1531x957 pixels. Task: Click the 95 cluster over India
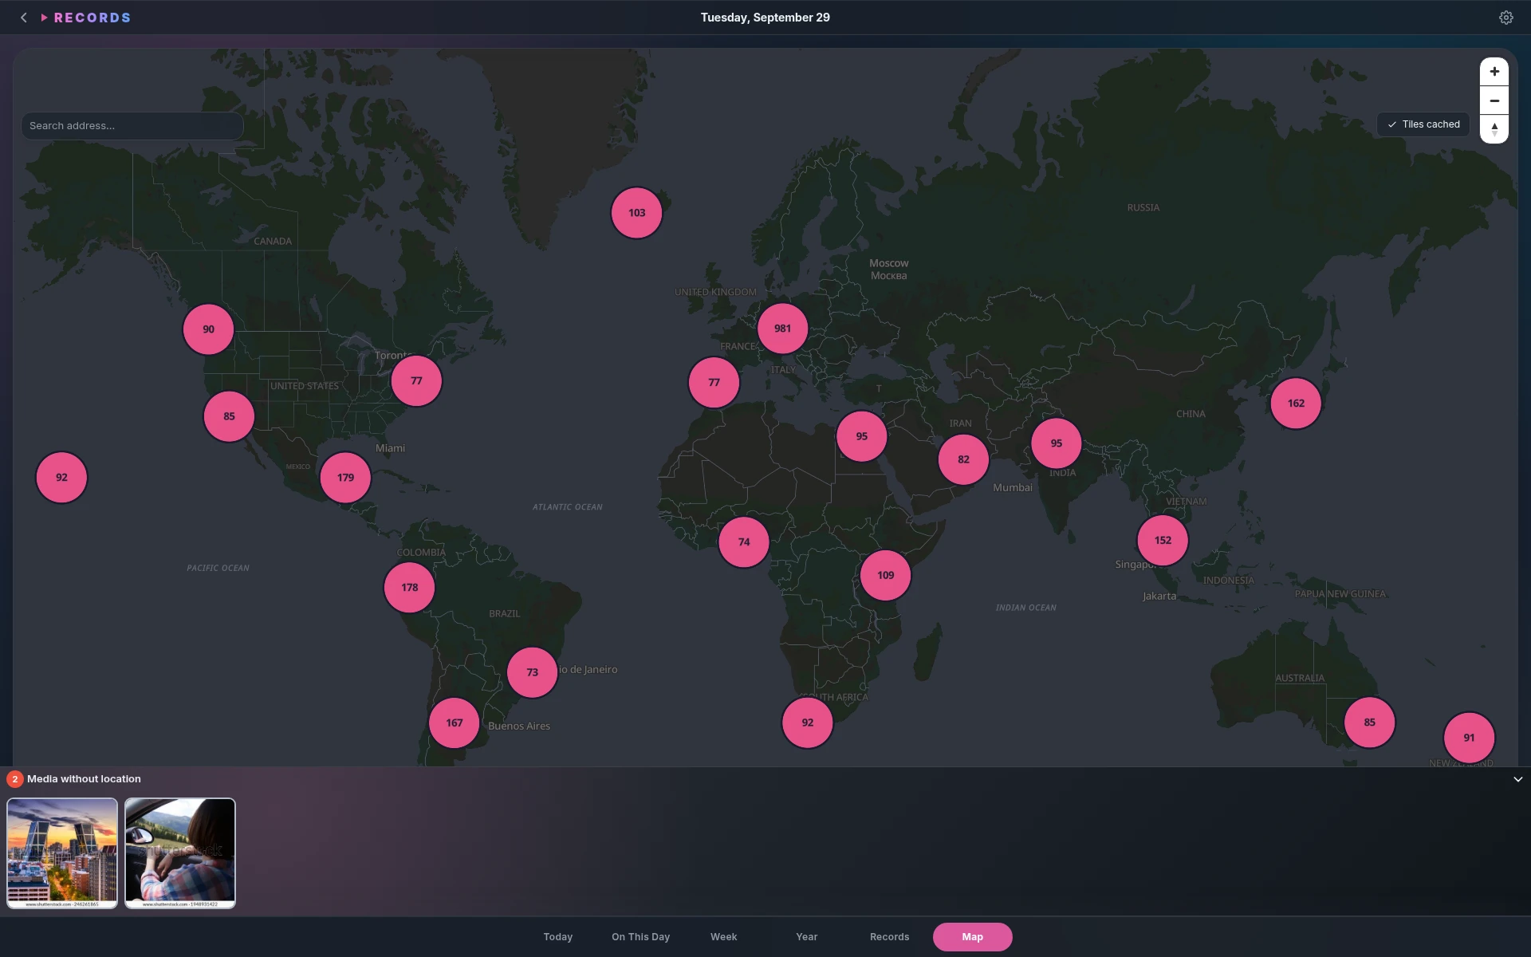click(x=1056, y=443)
